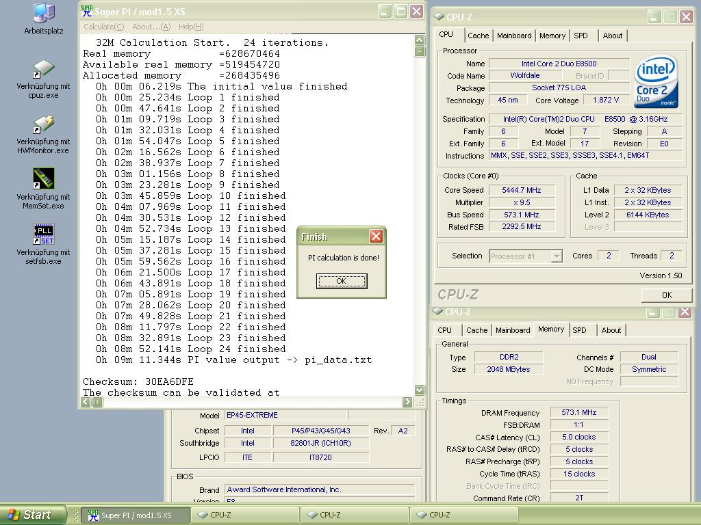Click the Super PI title bar icon
The image size is (701, 525).
87,11
